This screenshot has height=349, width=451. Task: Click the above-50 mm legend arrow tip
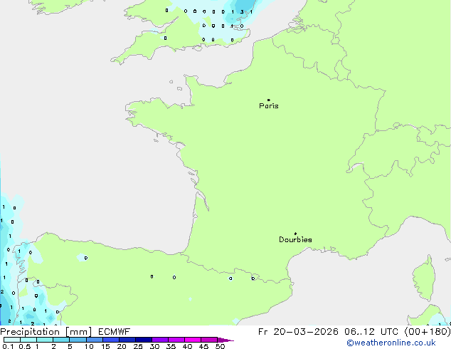pyautogui.click(x=225, y=340)
